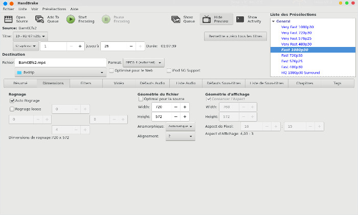Enable the Rognage loose checkbox
This screenshot has height=215, width=358.
(x=12, y=109)
